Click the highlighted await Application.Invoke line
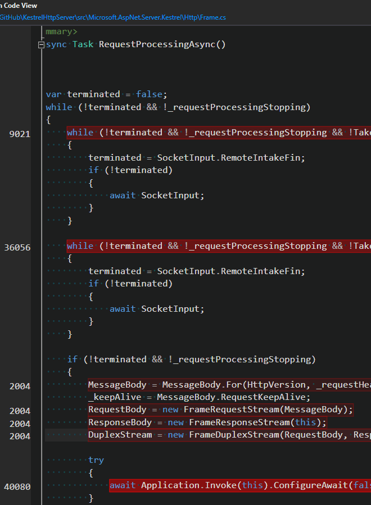The width and height of the screenshot is (371, 505). pyautogui.click(x=240, y=485)
